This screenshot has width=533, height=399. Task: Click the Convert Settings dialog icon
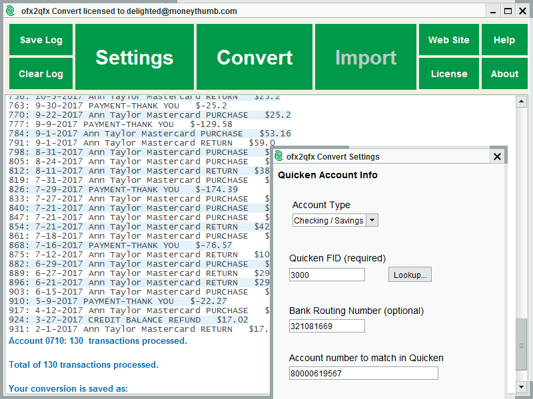tap(278, 156)
